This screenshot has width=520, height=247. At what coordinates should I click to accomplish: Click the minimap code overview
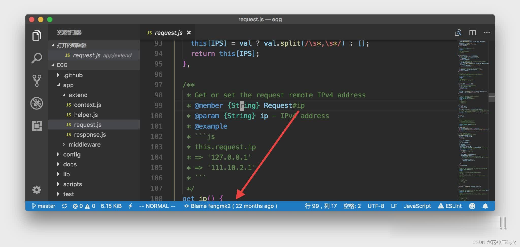[x=473, y=120]
